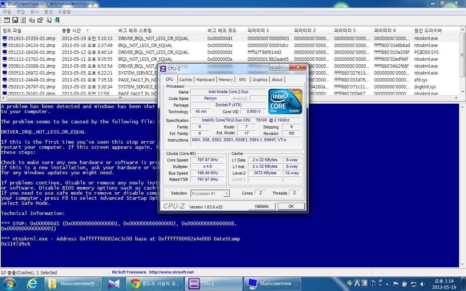This screenshot has width=466, height=291.
Task: Select the CPU tab in CPU-Z
Action: 170,79
